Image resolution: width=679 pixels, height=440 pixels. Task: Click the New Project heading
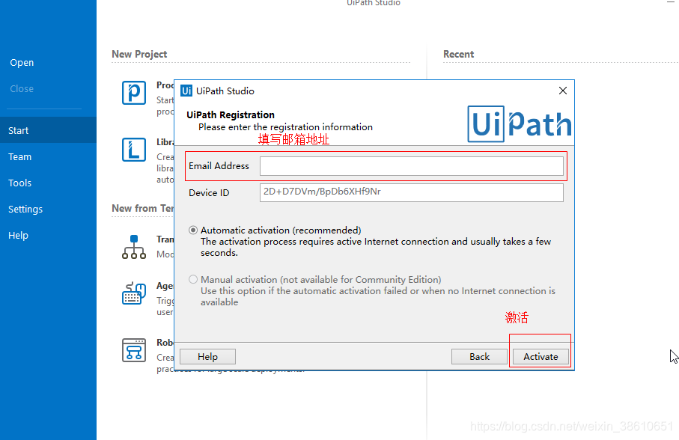(139, 54)
